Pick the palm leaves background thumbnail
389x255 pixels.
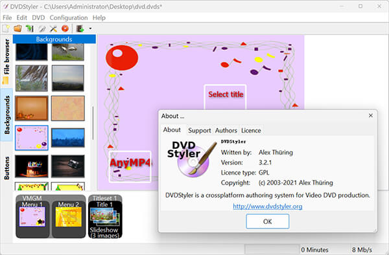click(x=32, y=78)
